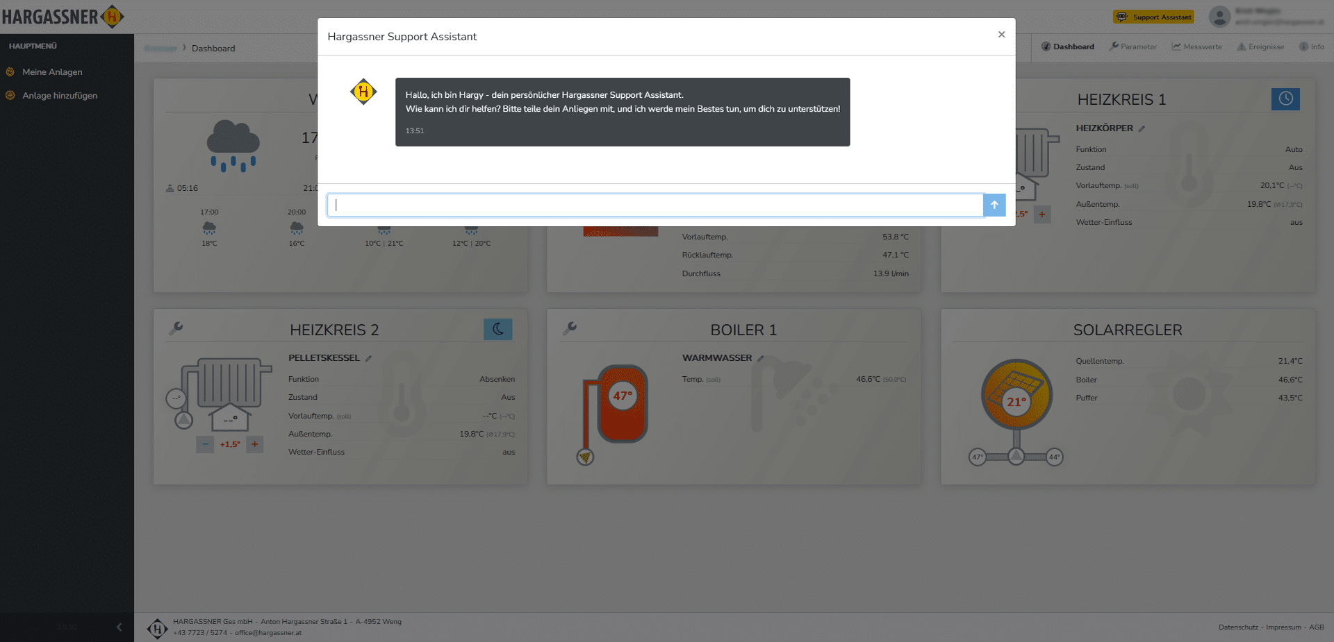
Task: Collapse the sidebar with the chevron arrow
Action: [119, 627]
